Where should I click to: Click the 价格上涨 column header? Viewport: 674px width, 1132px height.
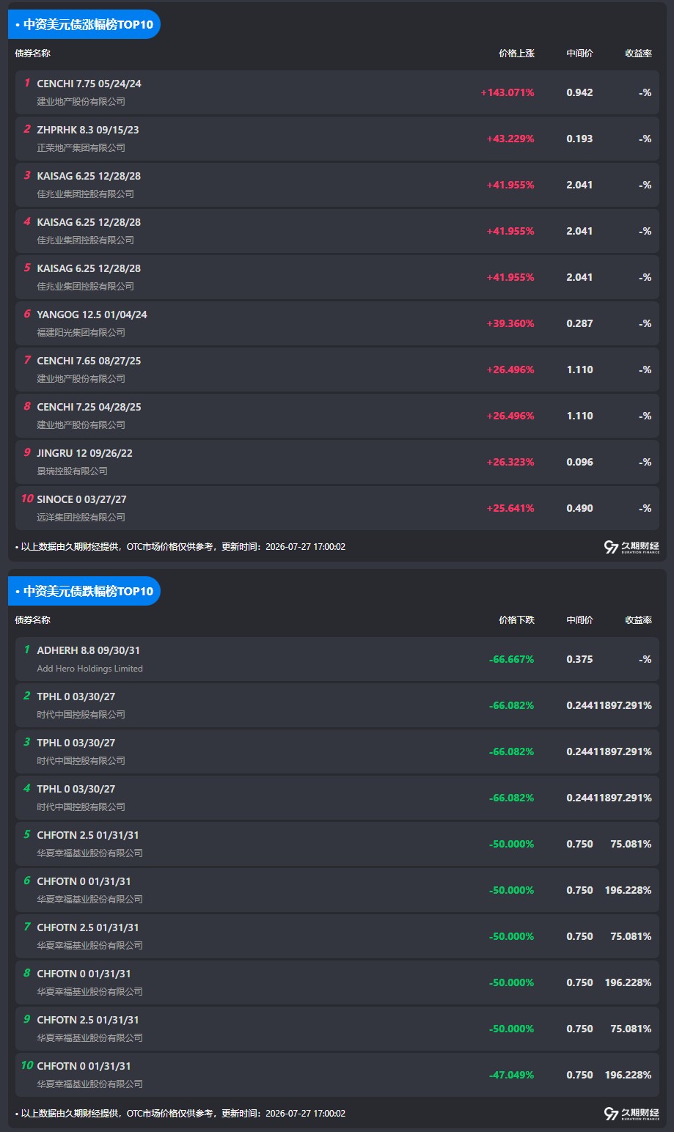(516, 54)
